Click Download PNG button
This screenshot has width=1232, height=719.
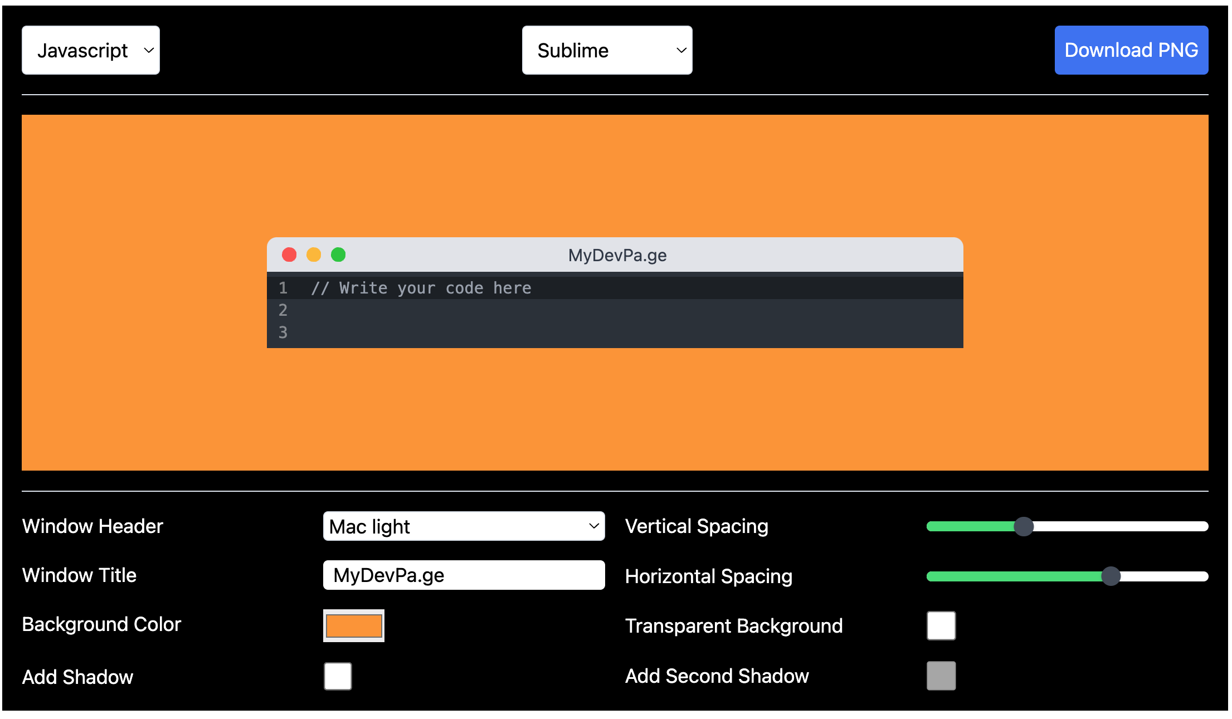point(1131,50)
